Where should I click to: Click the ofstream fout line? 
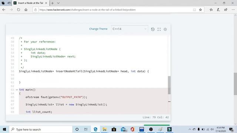click(56, 97)
